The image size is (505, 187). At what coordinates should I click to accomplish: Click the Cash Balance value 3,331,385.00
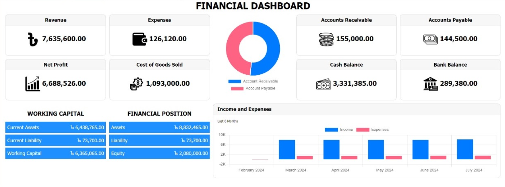tap(355, 84)
